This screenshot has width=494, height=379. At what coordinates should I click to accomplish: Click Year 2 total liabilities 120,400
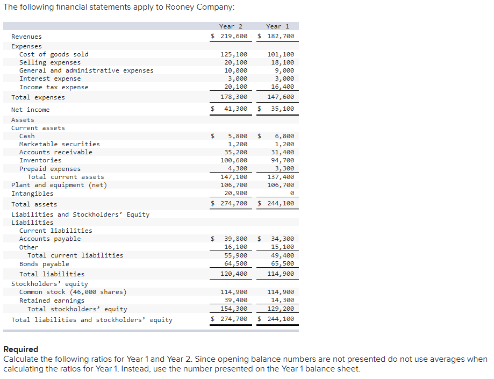coord(234,274)
